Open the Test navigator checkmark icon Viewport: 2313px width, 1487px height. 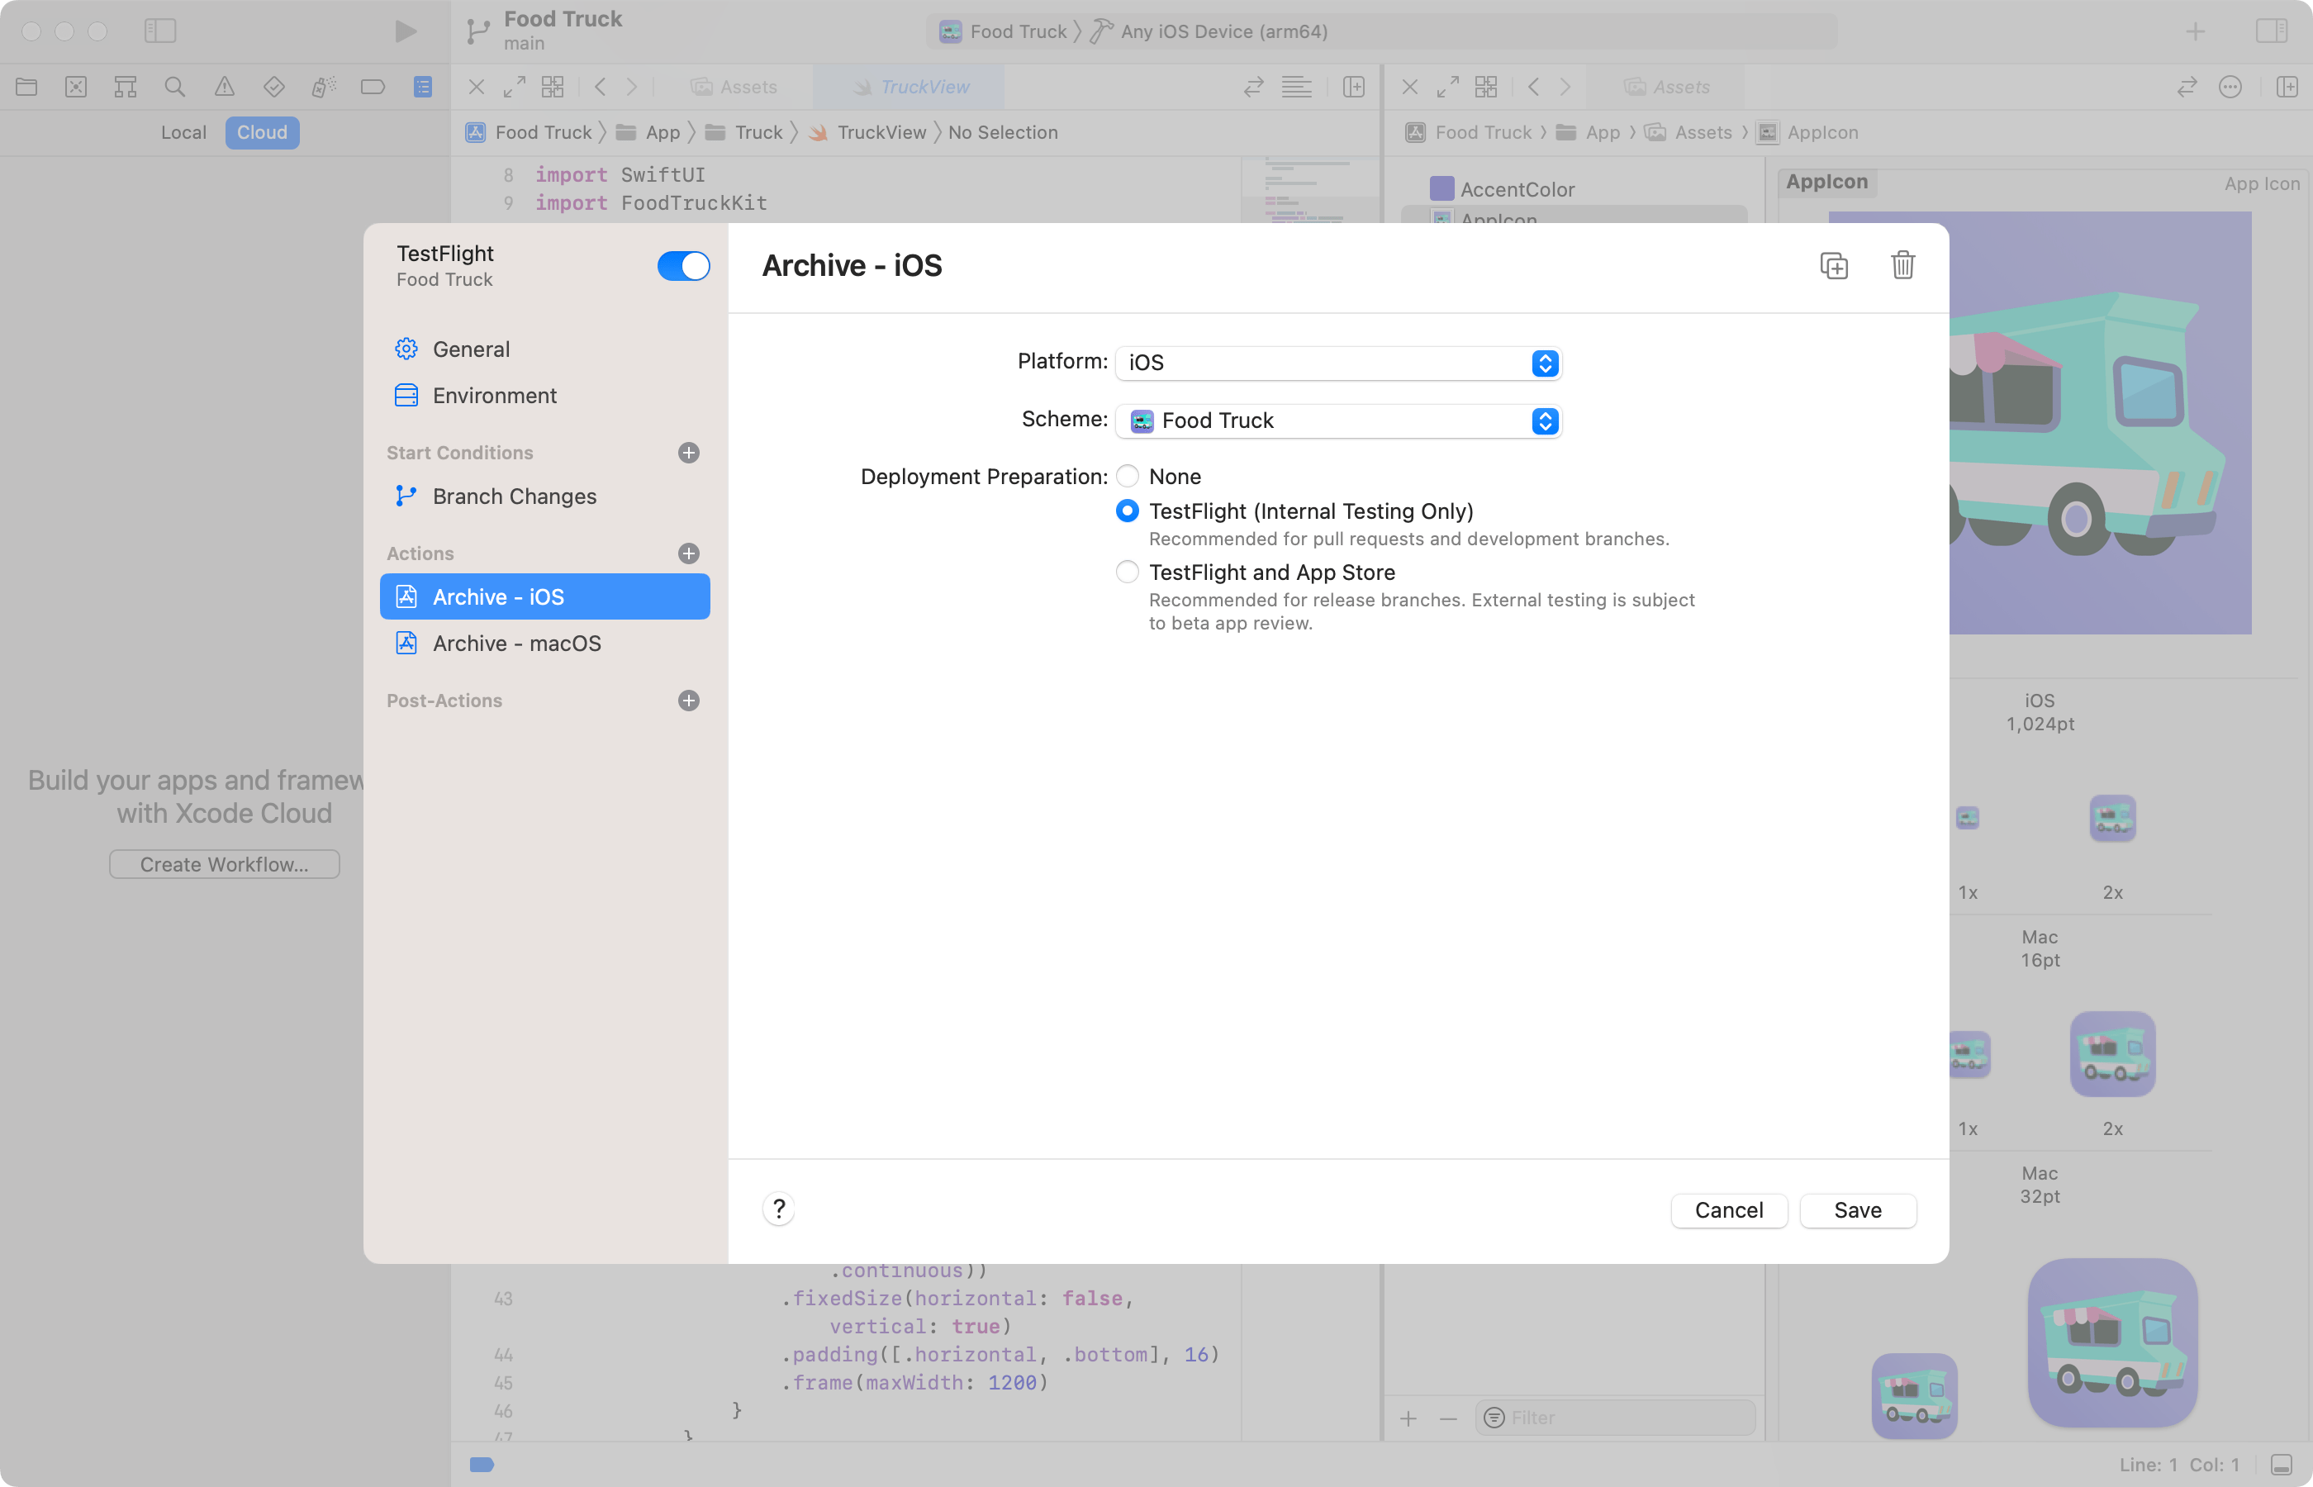(x=274, y=86)
